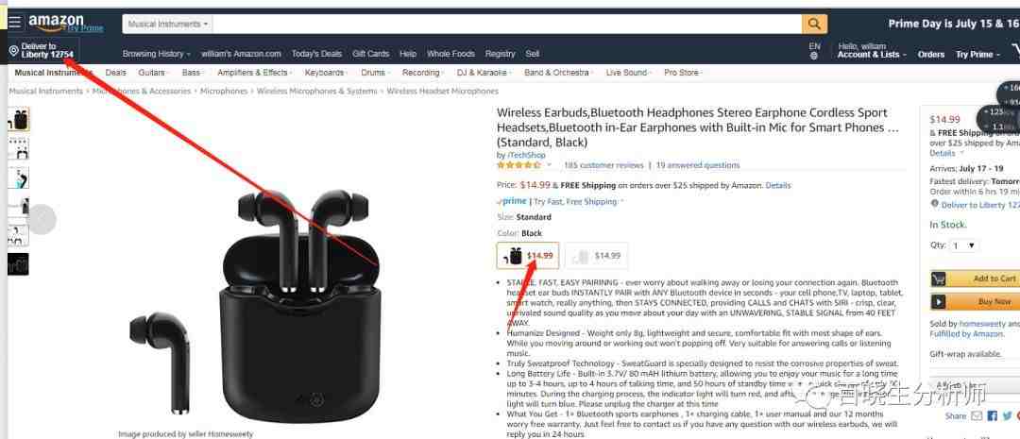Share via the email envelope icon

click(977, 415)
